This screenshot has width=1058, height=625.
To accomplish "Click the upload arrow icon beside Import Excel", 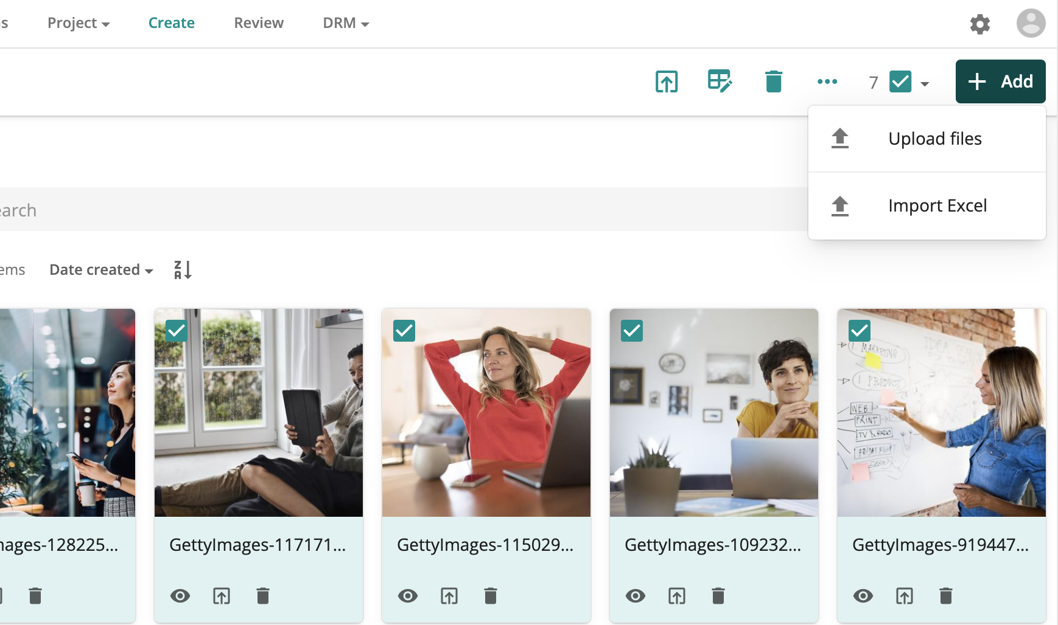I will pyautogui.click(x=840, y=206).
